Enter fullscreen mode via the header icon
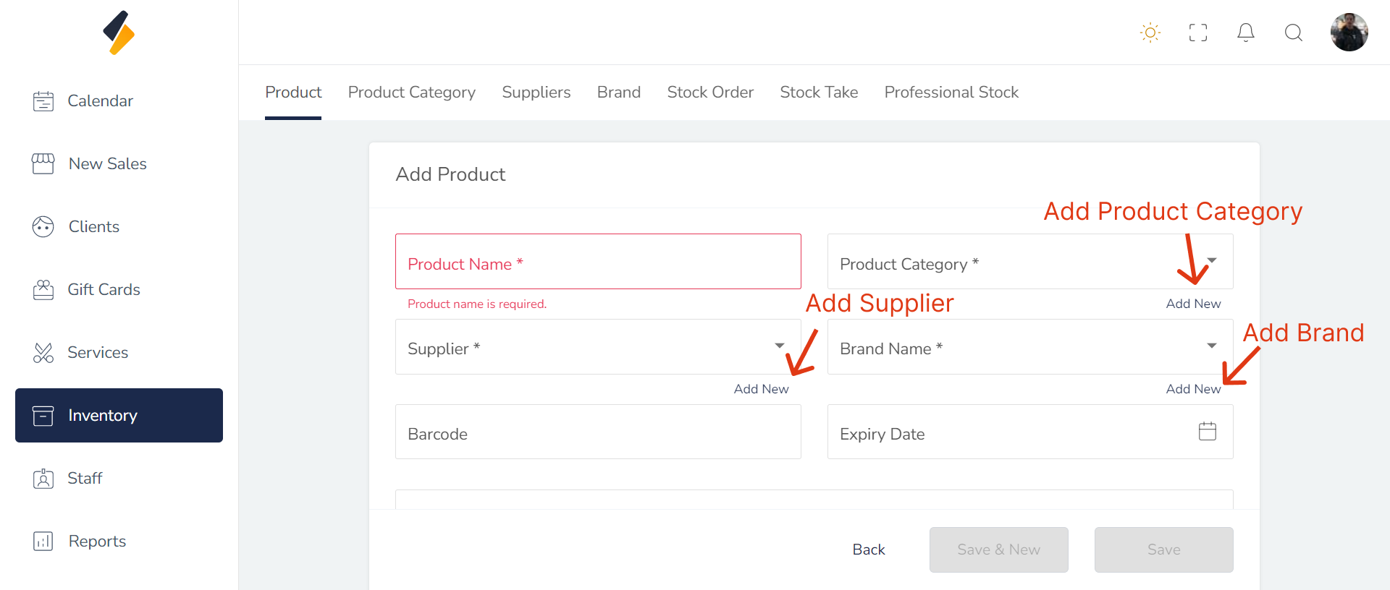The width and height of the screenshot is (1390, 590). [1198, 33]
